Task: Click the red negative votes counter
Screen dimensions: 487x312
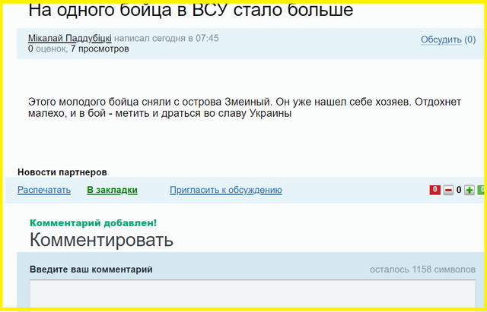Action: click(x=435, y=190)
